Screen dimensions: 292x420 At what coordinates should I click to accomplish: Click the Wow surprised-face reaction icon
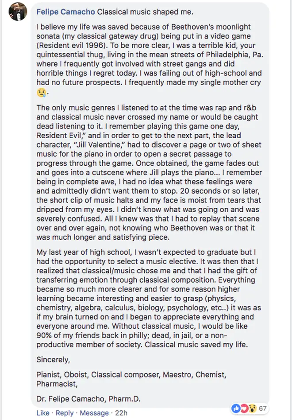(252, 408)
